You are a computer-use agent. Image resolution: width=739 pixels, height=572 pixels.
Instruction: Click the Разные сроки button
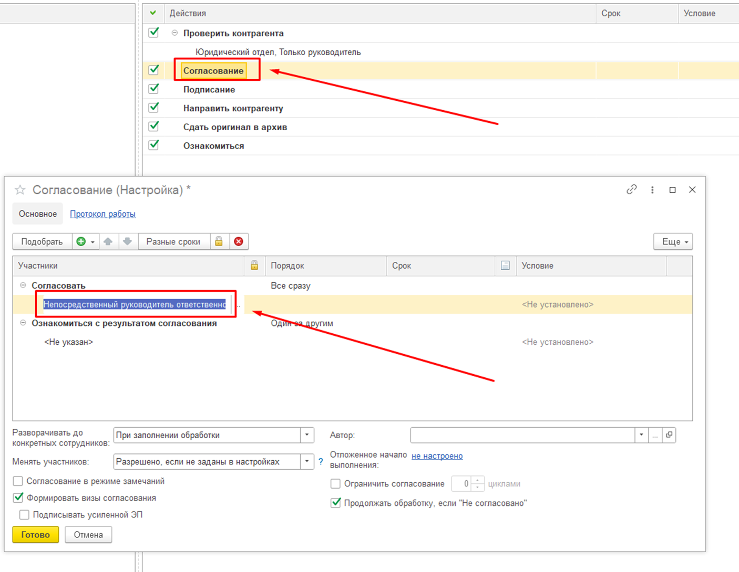click(173, 241)
